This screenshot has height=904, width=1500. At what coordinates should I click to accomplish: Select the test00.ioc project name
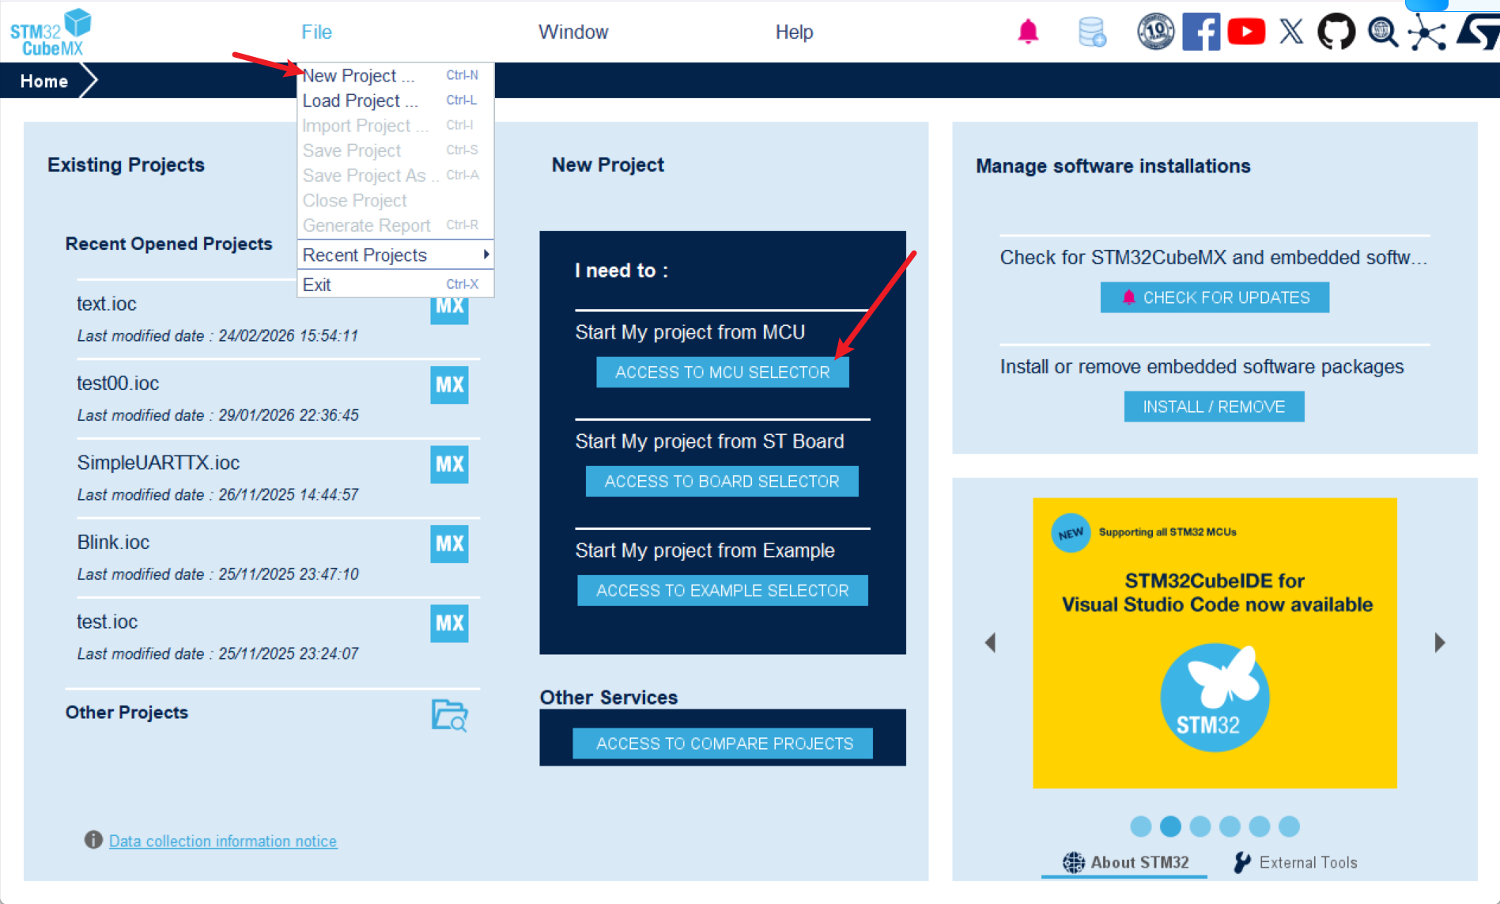[x=118, y=383]
